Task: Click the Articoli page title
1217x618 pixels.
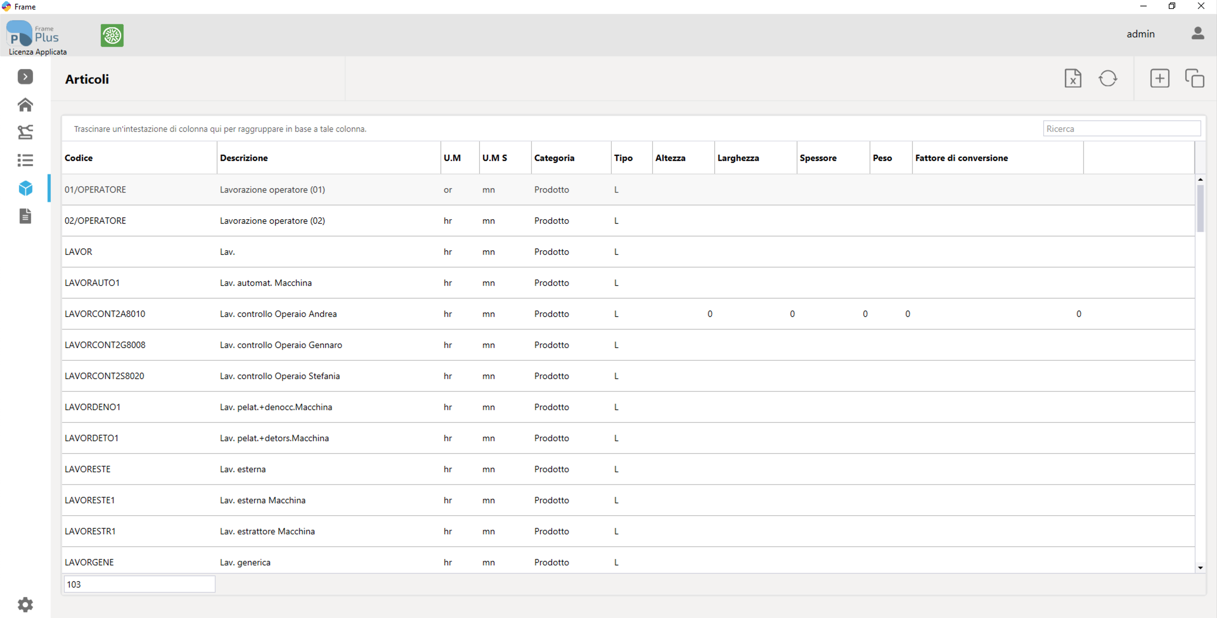Action: pyautogui.click(x=87, y=79)
